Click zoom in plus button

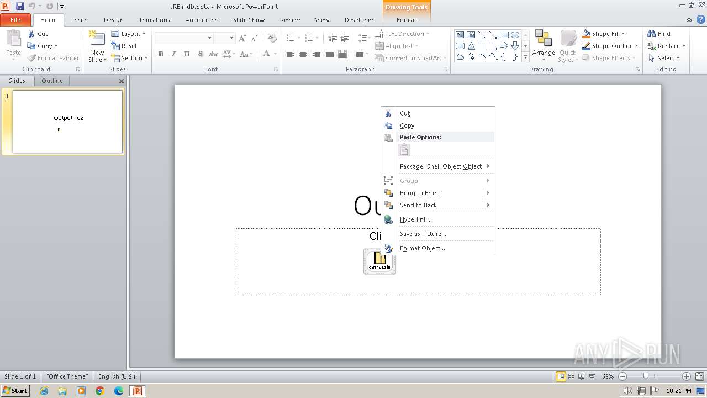tap(687, 376)
